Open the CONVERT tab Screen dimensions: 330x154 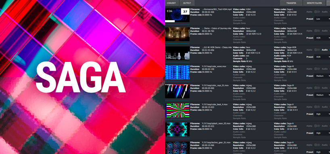point(172,3)
